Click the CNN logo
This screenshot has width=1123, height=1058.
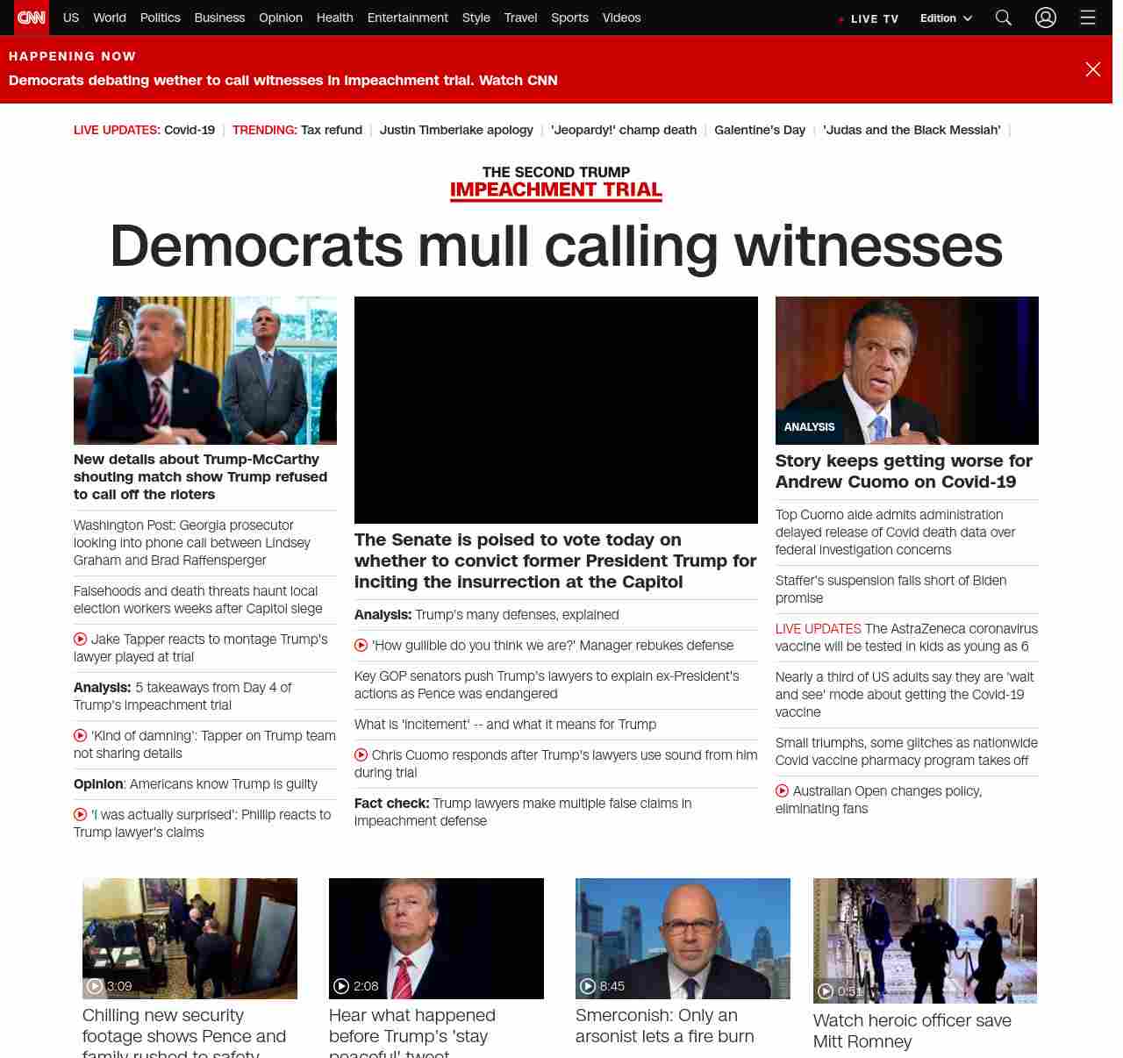click(x=32, y=18)
